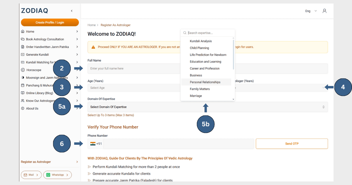Viewport: 352px width, 185px height.
Task: Click the search magnifier icon in expertise popup
Action: [185, 33]
